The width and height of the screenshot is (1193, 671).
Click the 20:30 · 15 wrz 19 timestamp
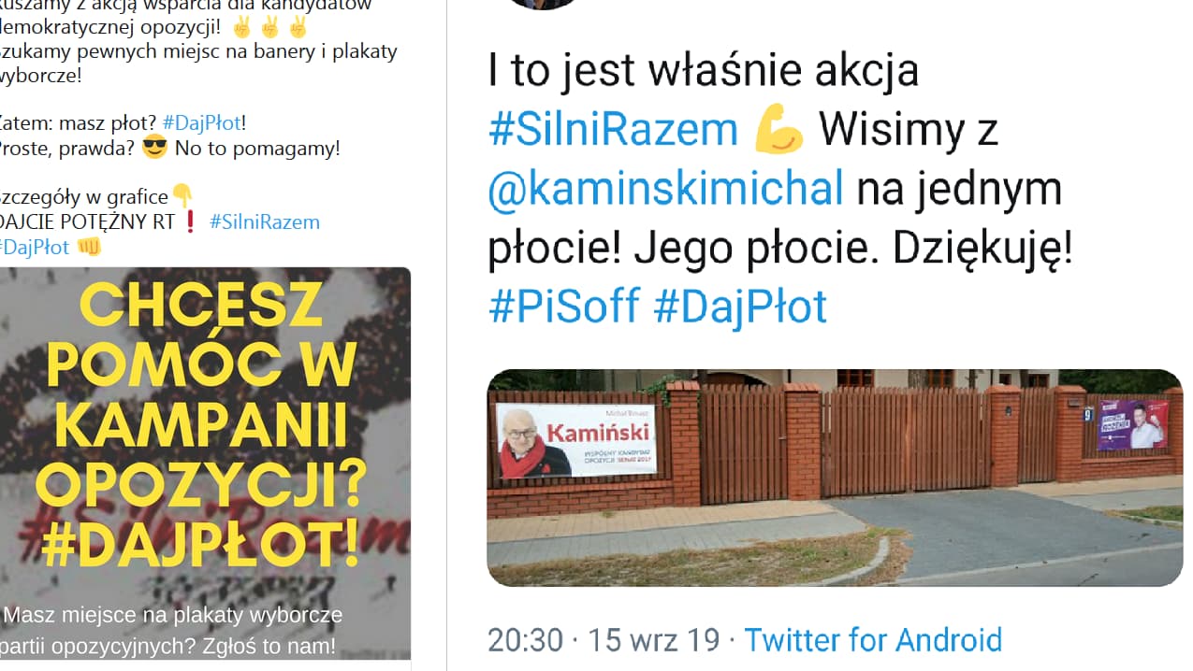[x=604, y=640]
